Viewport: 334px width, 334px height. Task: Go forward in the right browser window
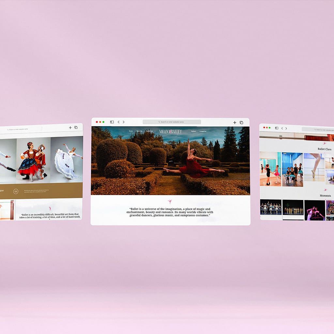coord(286,129)
